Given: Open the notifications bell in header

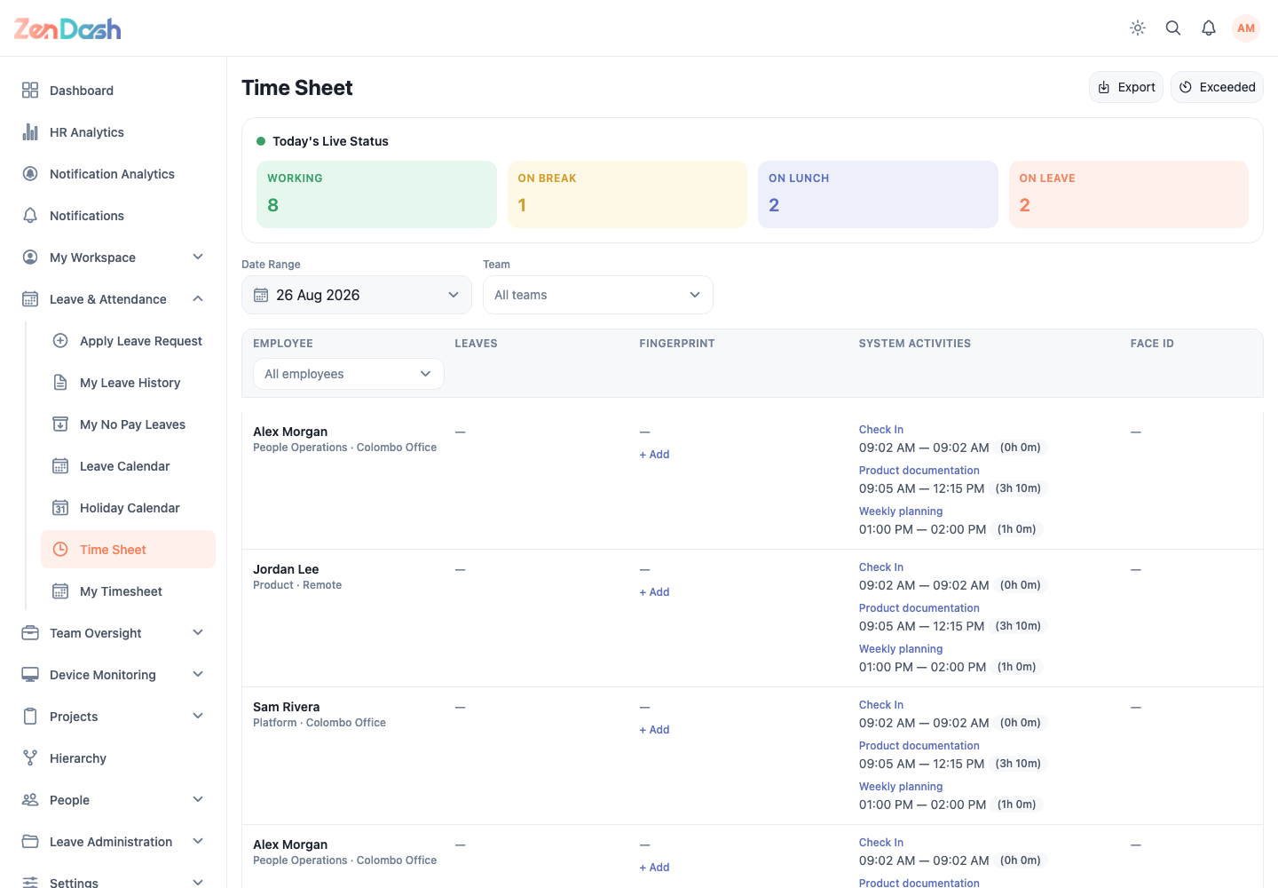Looking at the screenshot, I should [1209, 28].
